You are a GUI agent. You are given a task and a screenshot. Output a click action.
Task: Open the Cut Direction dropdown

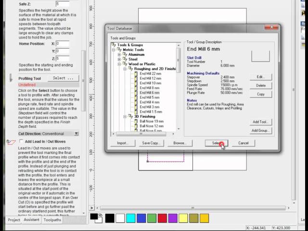pyautogui.click(x=77, y=134)
